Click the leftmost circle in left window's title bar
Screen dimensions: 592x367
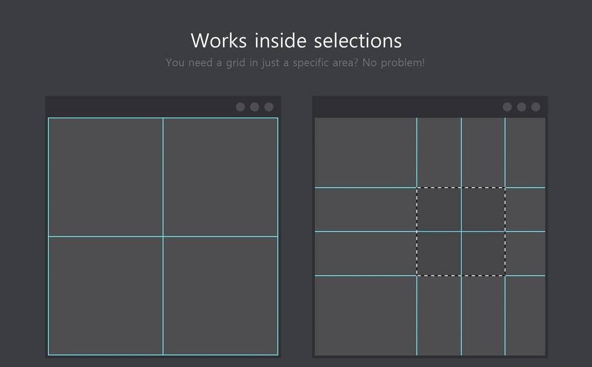point(241,107)
